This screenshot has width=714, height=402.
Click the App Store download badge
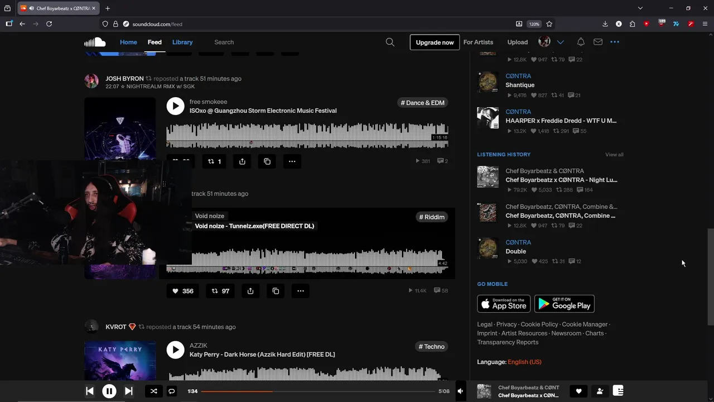(504, 304)
